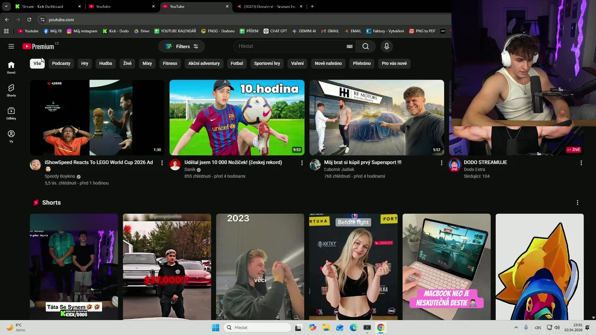The image size is (596, 335).
Task: Open options for Udělal jsem 10 000 Nožiček
Action: pyautogui.click(x=302, y=163)
